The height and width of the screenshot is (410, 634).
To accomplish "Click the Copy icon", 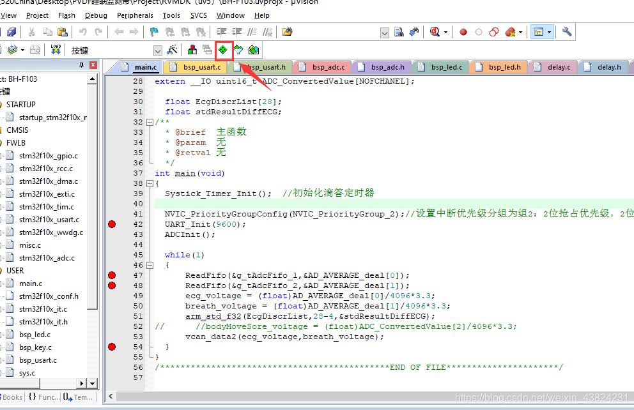I will (x=47, y=32).
